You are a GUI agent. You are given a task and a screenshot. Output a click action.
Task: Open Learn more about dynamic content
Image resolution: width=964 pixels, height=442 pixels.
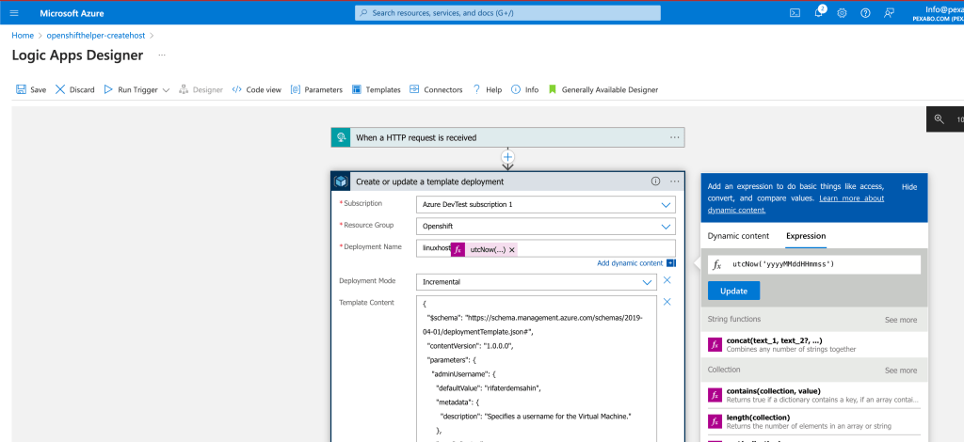point(796,204)
